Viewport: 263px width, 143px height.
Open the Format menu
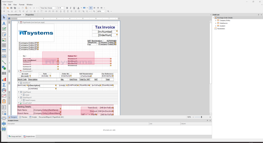click(22, 5)
